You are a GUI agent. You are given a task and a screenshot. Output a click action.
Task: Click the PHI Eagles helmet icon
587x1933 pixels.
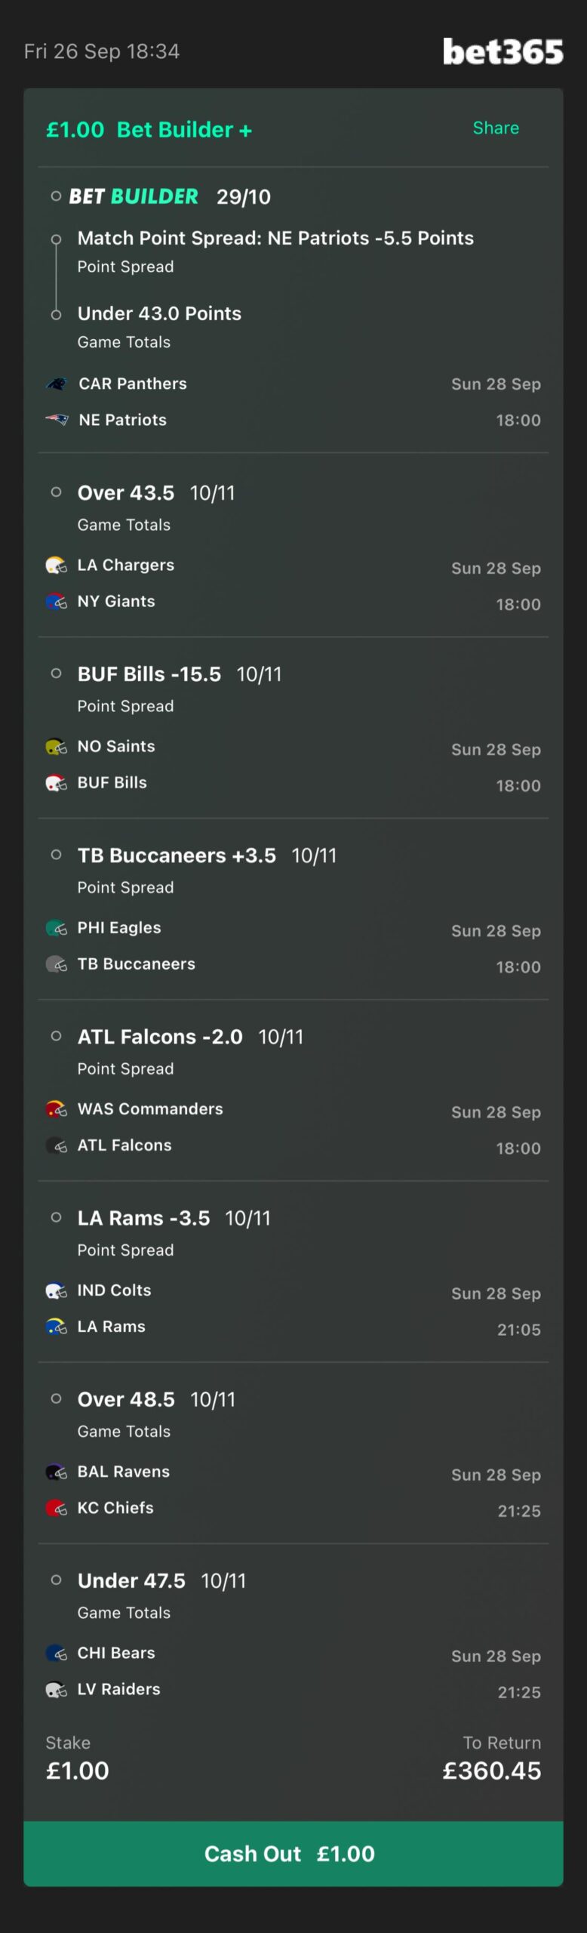point(57,927)
